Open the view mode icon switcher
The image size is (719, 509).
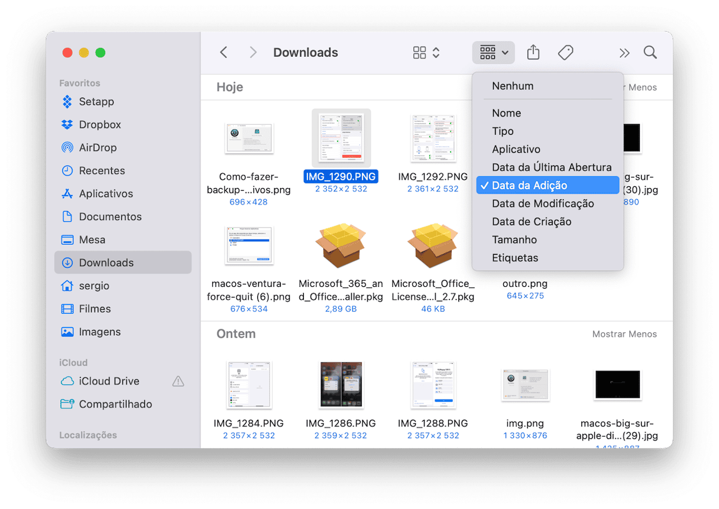[x=426, y=53]
